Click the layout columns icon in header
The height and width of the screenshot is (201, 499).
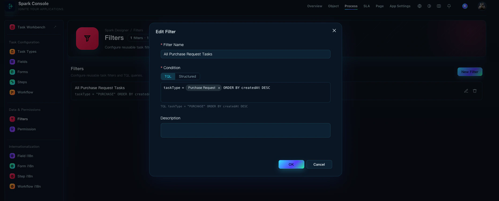click(x=439, y=6)
